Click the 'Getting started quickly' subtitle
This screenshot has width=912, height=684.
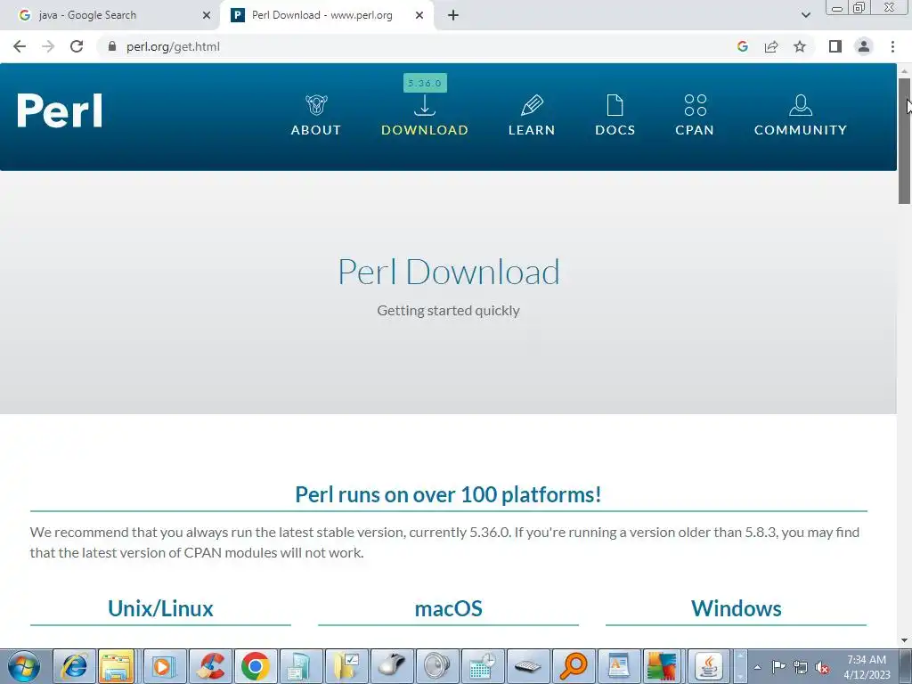pyautogui.click(x=448, y=311)
